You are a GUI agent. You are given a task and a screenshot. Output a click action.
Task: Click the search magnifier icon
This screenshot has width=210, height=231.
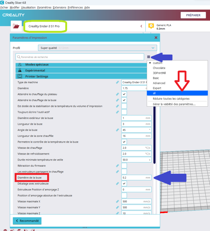pyautogui.click(x=19, y=57)
